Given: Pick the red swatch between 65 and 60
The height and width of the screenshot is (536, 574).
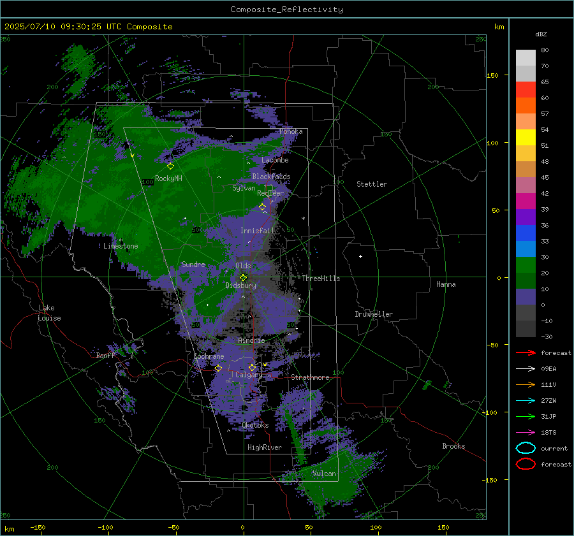Looking at the screenshot, I should click(x=526, y=90).
